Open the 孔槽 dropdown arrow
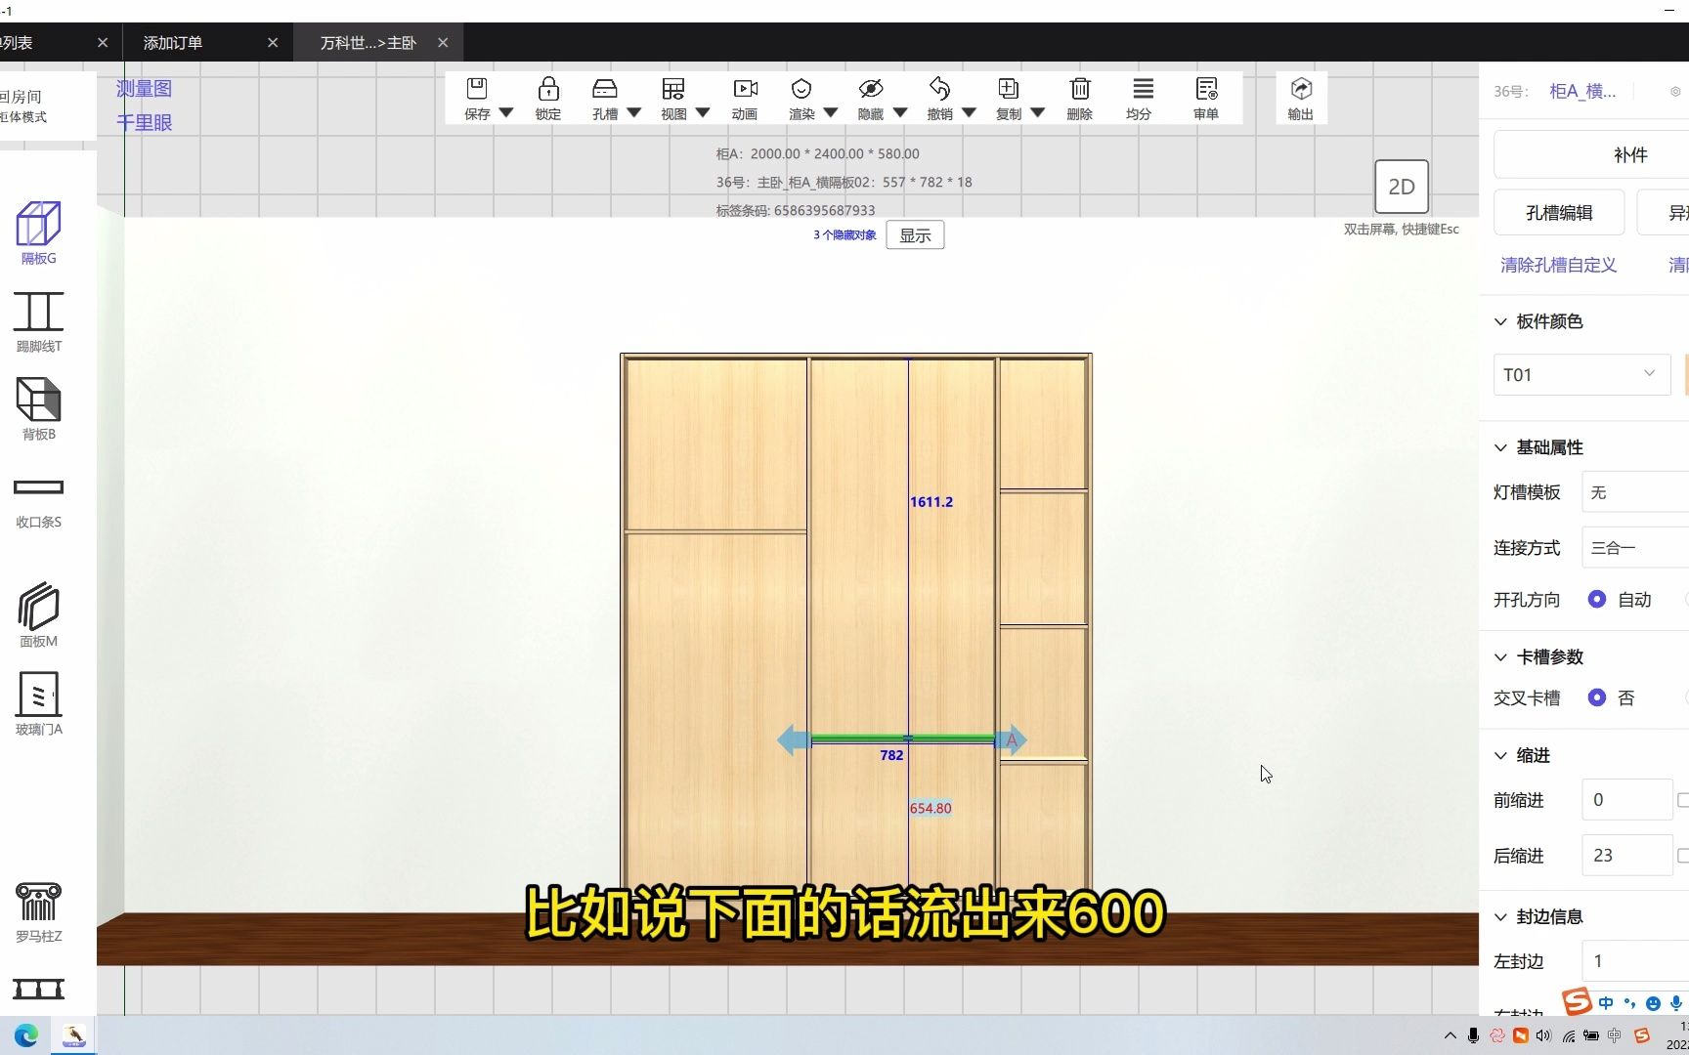This screenshot has height=1055, width=1689. [x=633, y=113]
